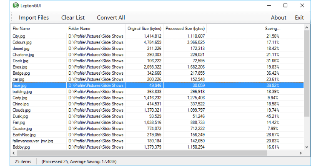Click the vertical scrollbar up arrow
This screenshot has height=166, width=321.
307,28
